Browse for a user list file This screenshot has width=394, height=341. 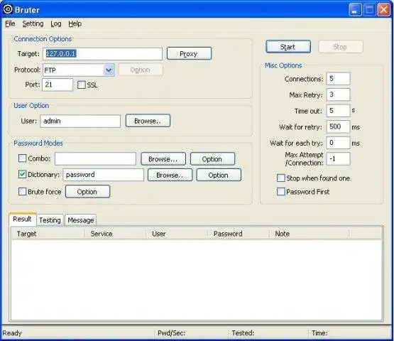(148, 121)
